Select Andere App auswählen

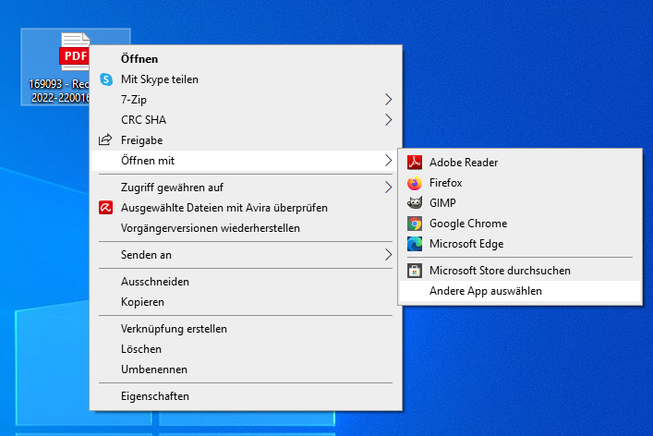[520, 291]
